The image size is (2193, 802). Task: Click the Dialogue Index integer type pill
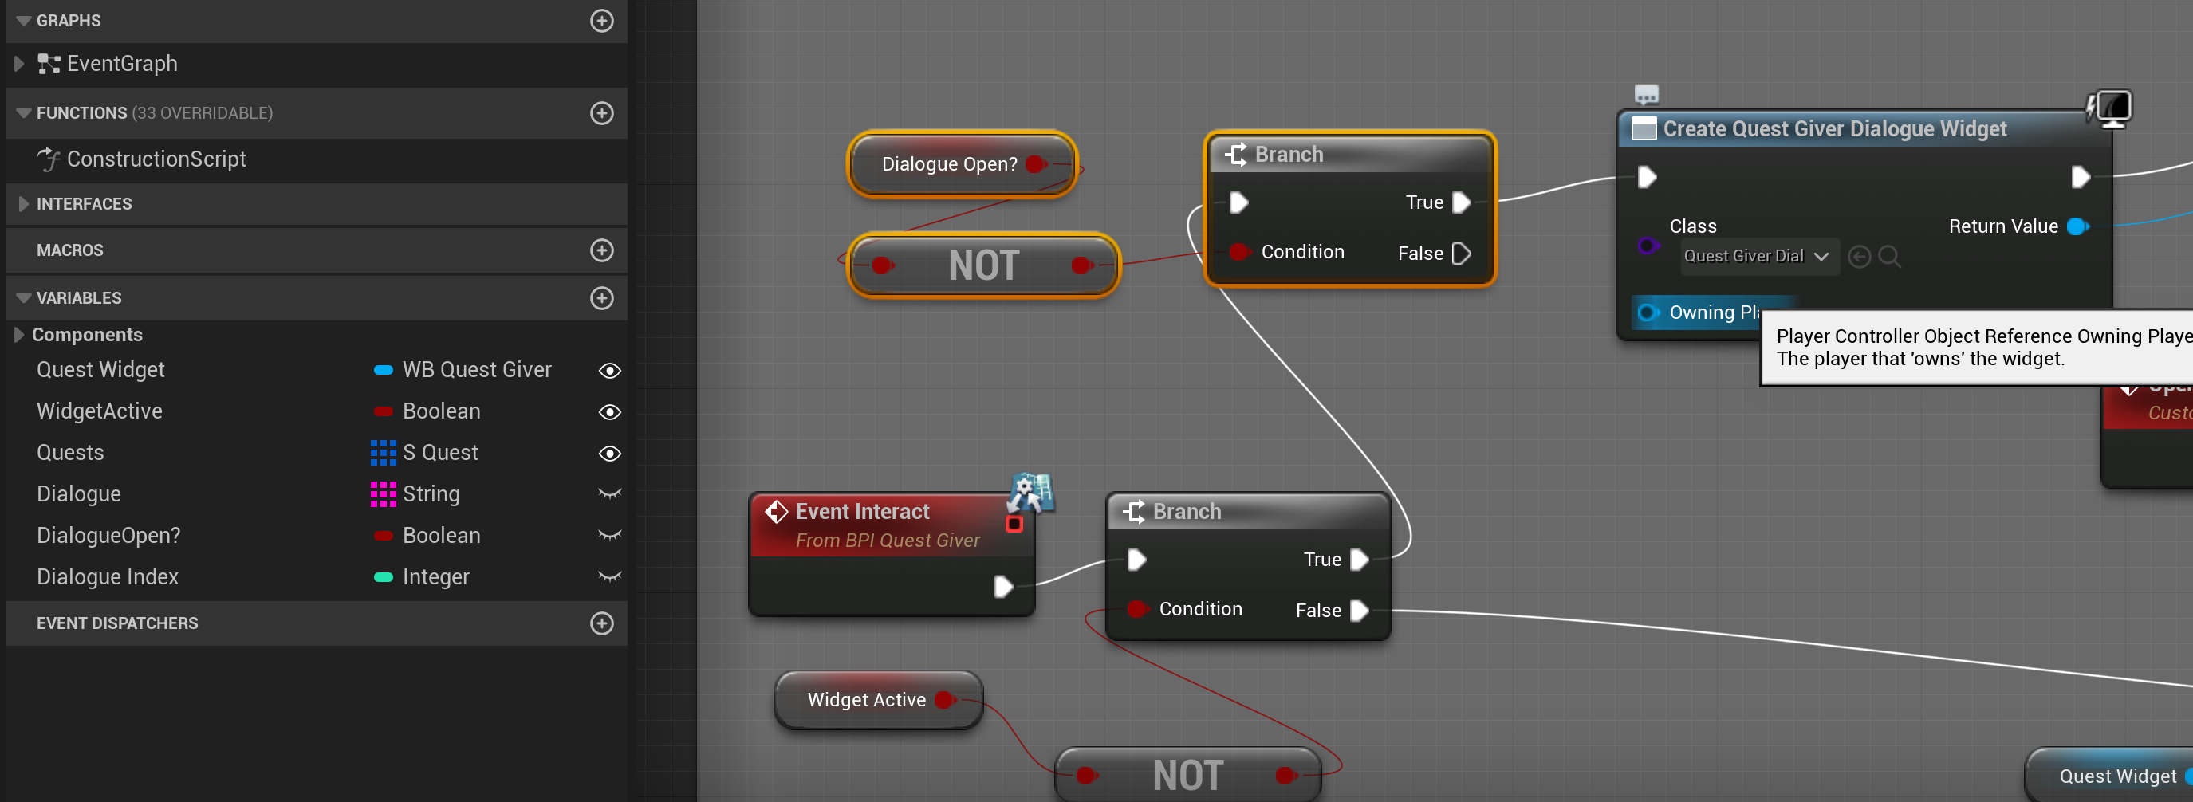[x=383, y=577]
